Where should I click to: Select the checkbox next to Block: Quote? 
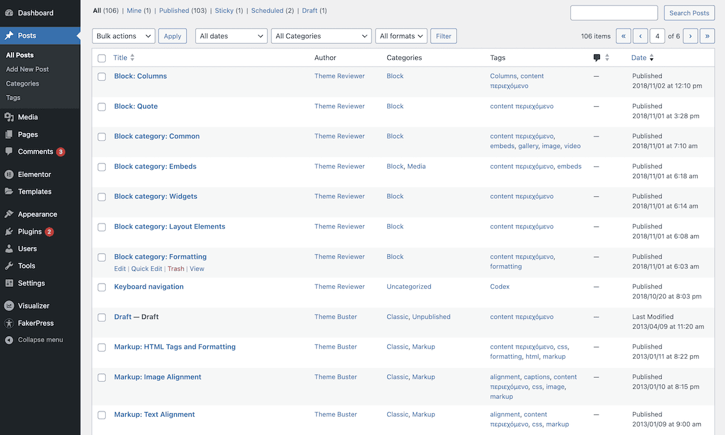tap(101, 106)
